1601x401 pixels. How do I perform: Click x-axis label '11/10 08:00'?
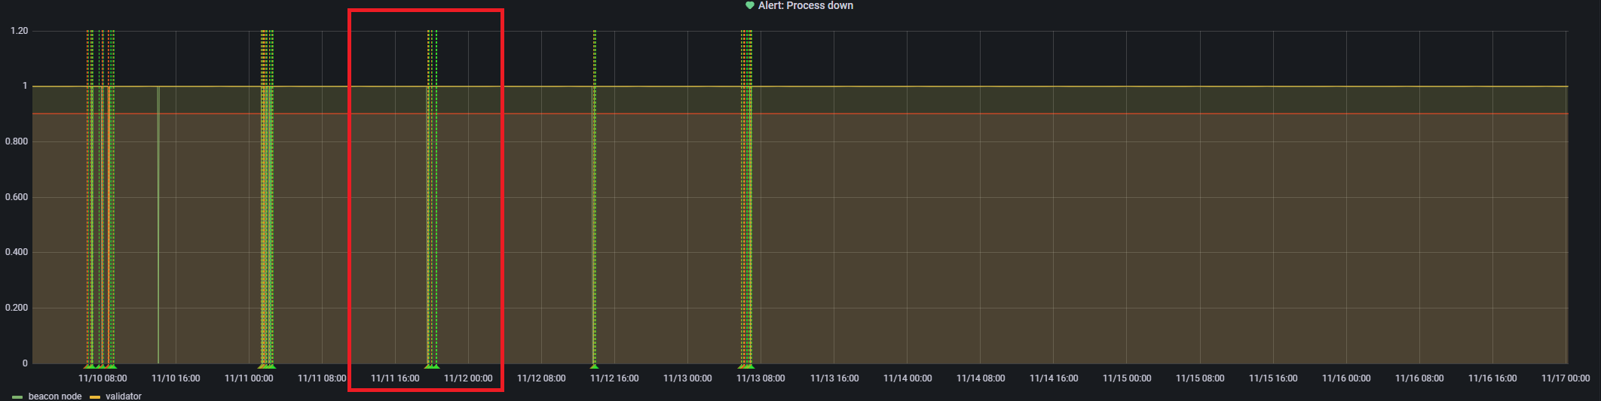coord(103,378)
